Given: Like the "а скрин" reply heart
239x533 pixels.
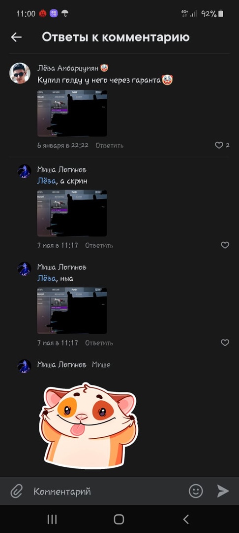Looking at the screenshot, I should tap(225, 245).
